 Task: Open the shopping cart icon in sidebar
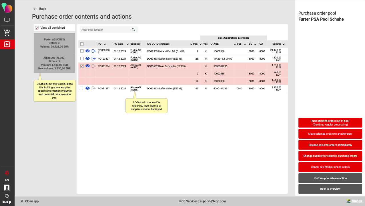(7, 32)
